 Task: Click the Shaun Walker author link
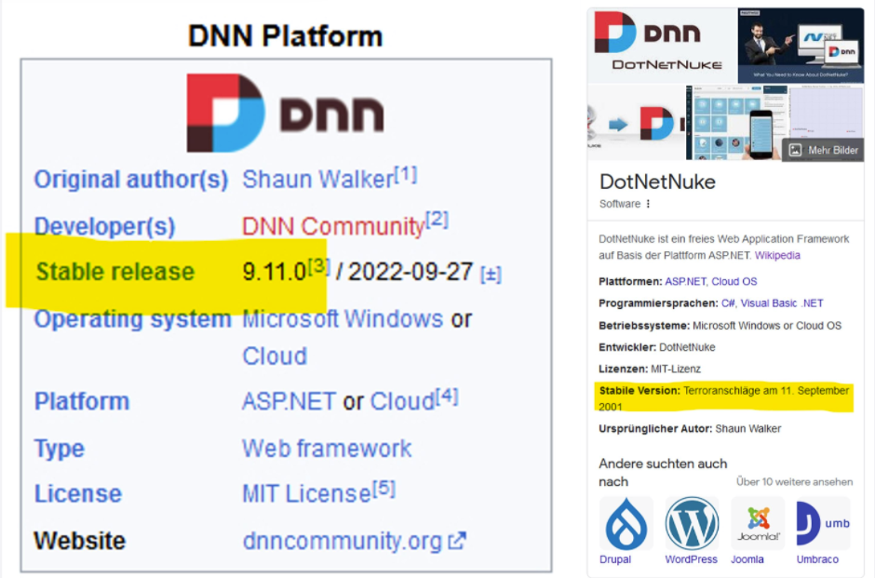[316, 180]
